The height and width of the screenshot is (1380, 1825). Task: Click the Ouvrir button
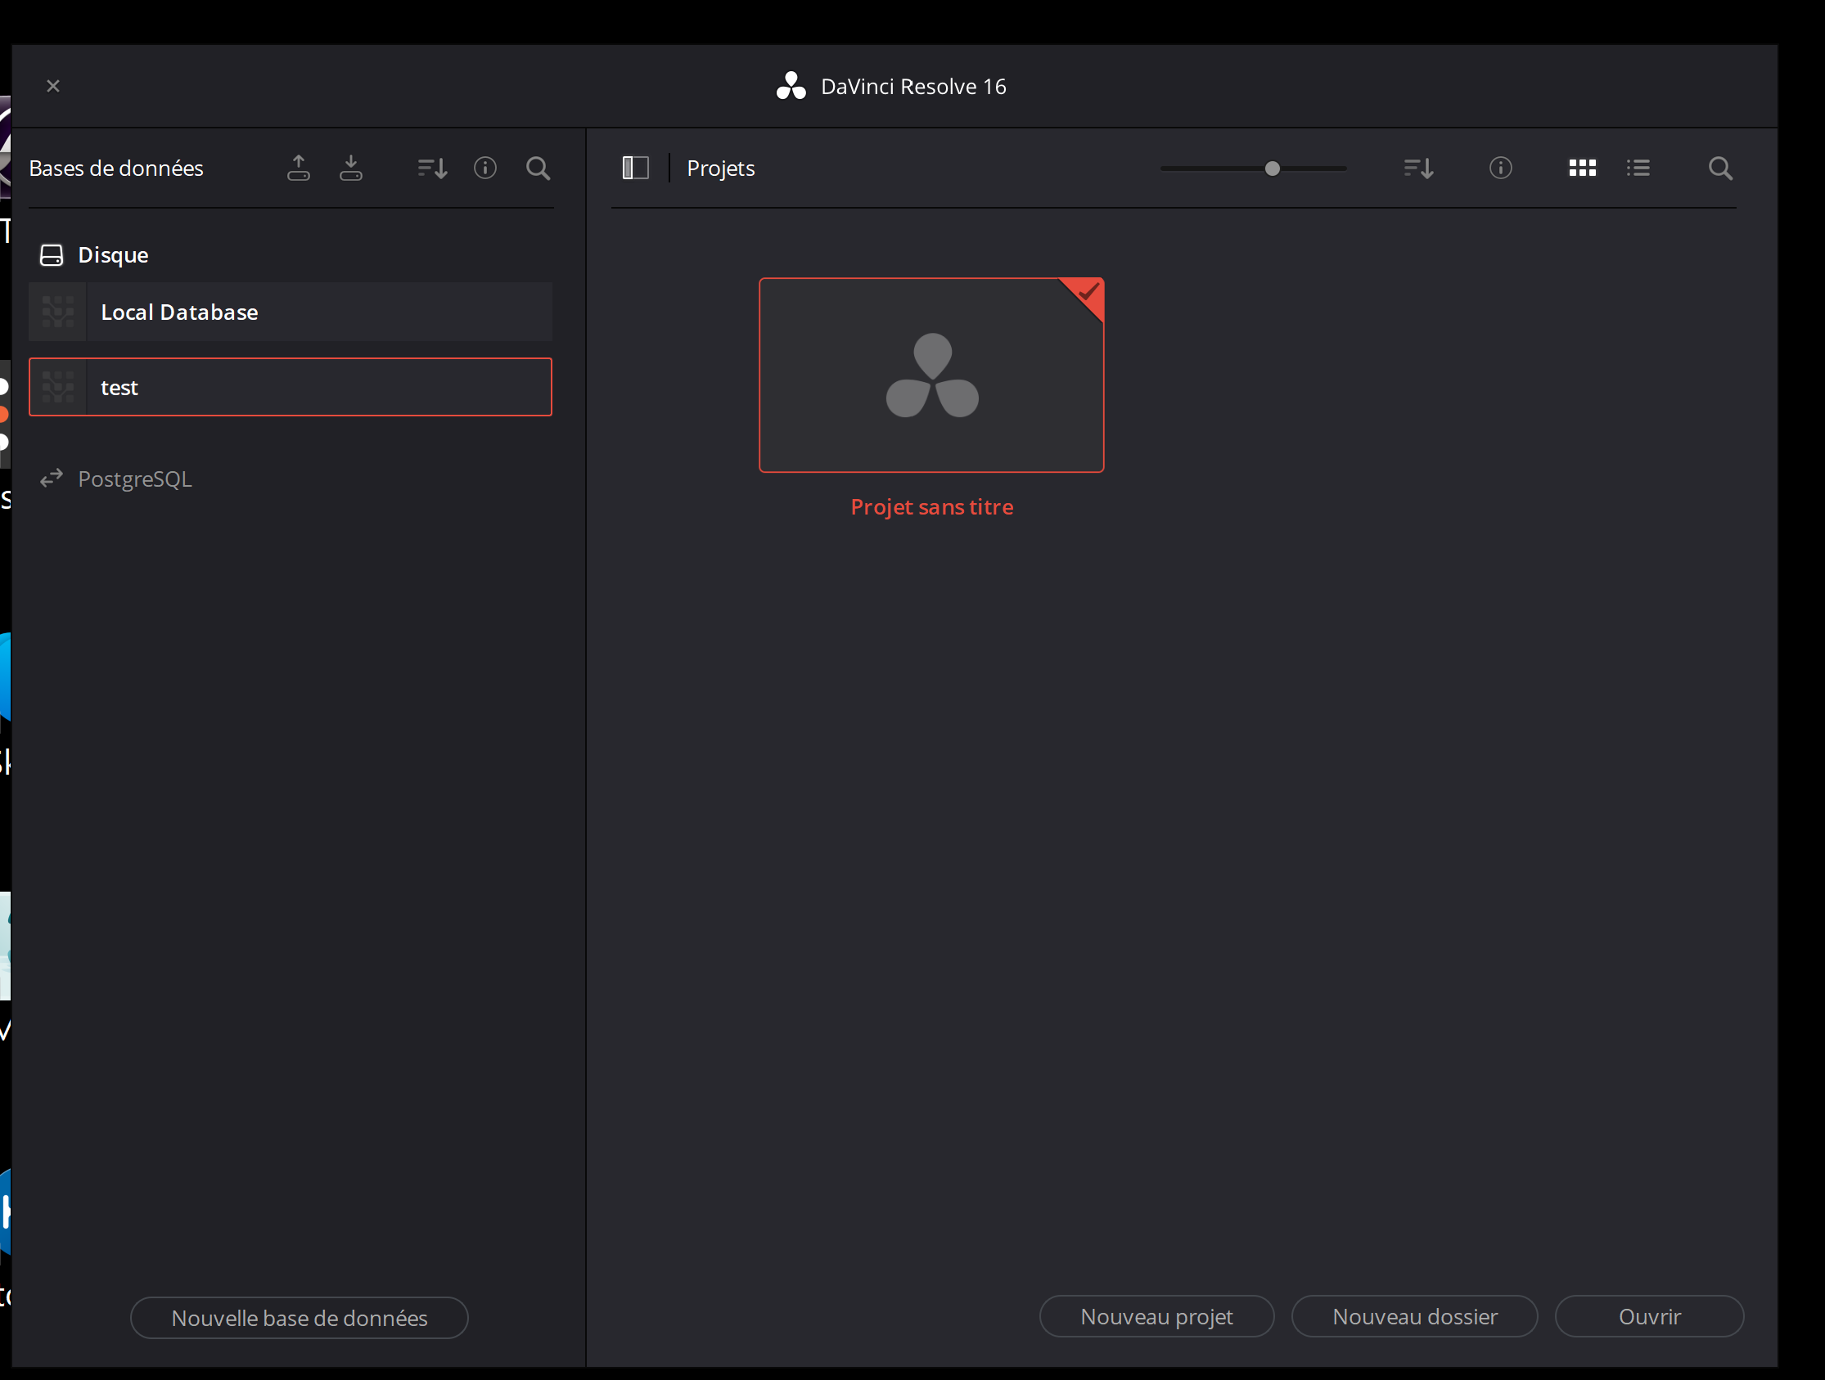1649,1315
